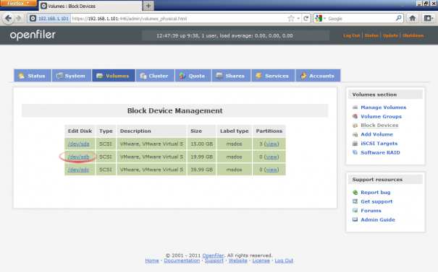Open iSCSI Targets section link
This screenshot has width=438, height=272.
[x=379, y=144]
